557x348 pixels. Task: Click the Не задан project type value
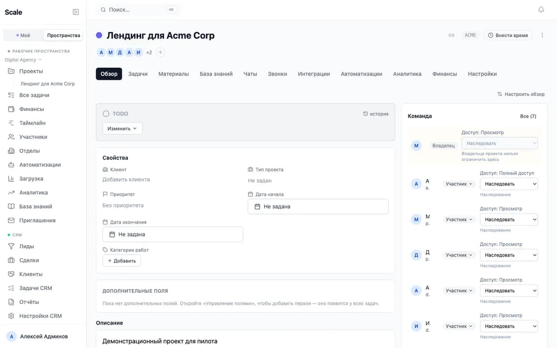tap(260, 180)
